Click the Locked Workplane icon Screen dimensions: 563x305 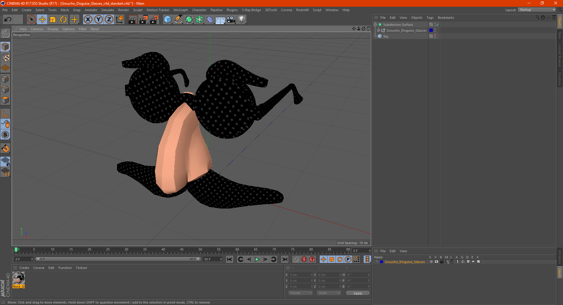point(5,161)
